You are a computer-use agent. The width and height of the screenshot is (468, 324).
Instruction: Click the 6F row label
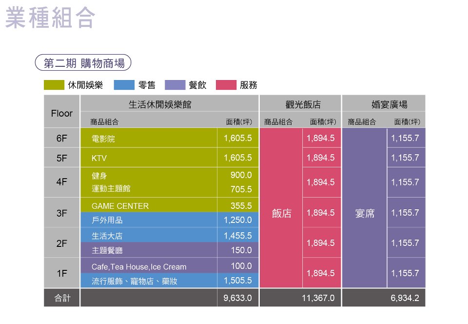62,138
